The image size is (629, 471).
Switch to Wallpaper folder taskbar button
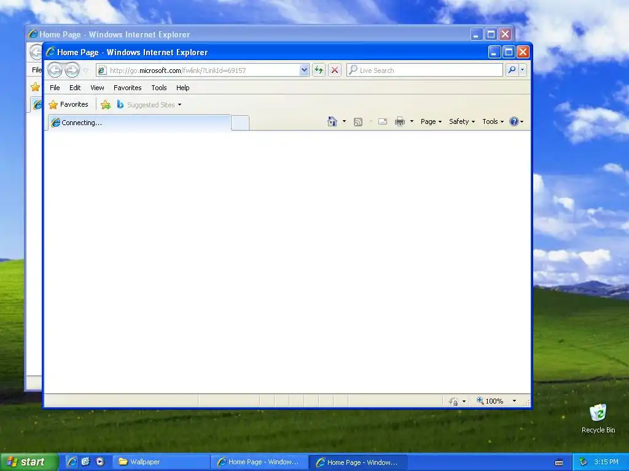point(160,462)
